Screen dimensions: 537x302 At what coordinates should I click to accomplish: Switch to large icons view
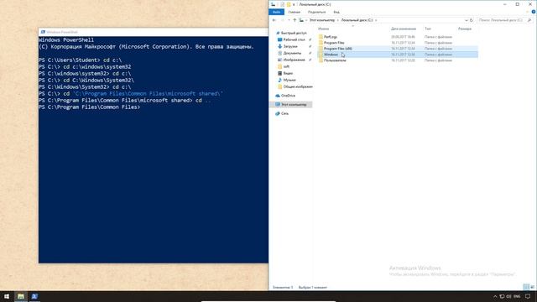tap(533, 287)
